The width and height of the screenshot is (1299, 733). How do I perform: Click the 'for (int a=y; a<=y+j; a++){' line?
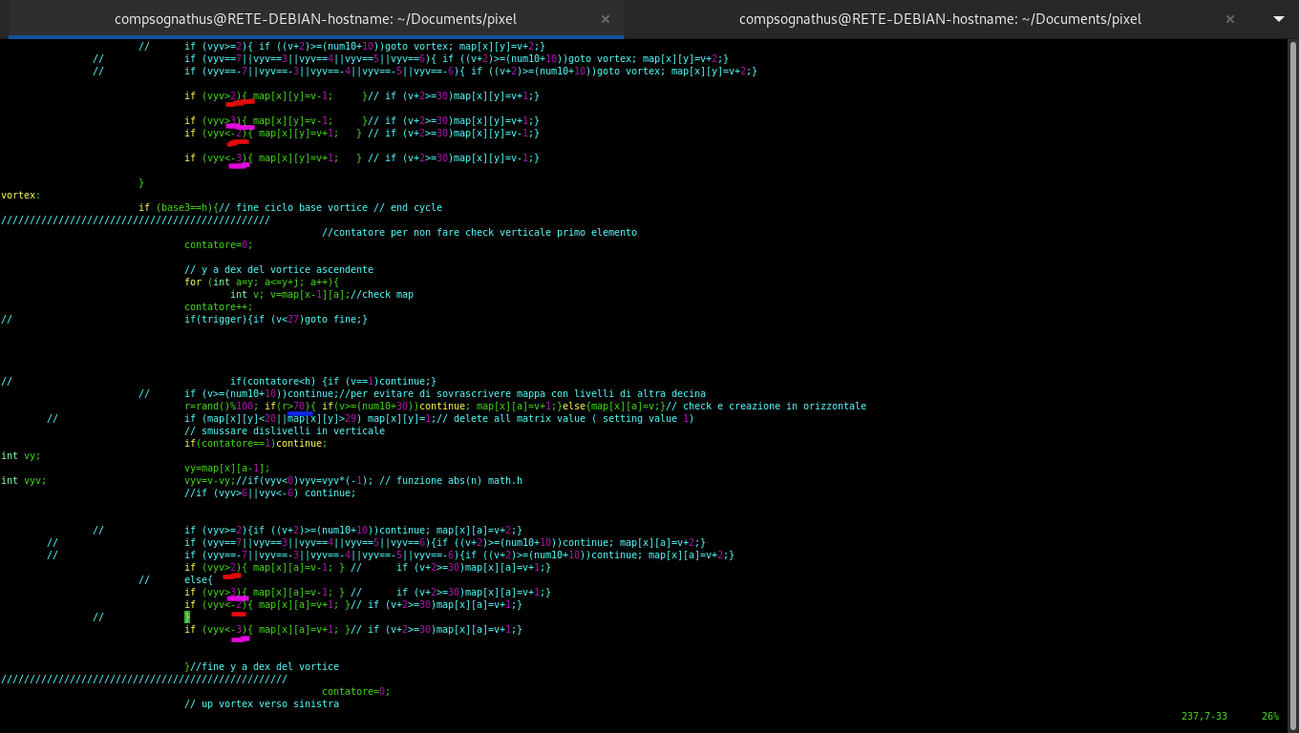(262, 282)
